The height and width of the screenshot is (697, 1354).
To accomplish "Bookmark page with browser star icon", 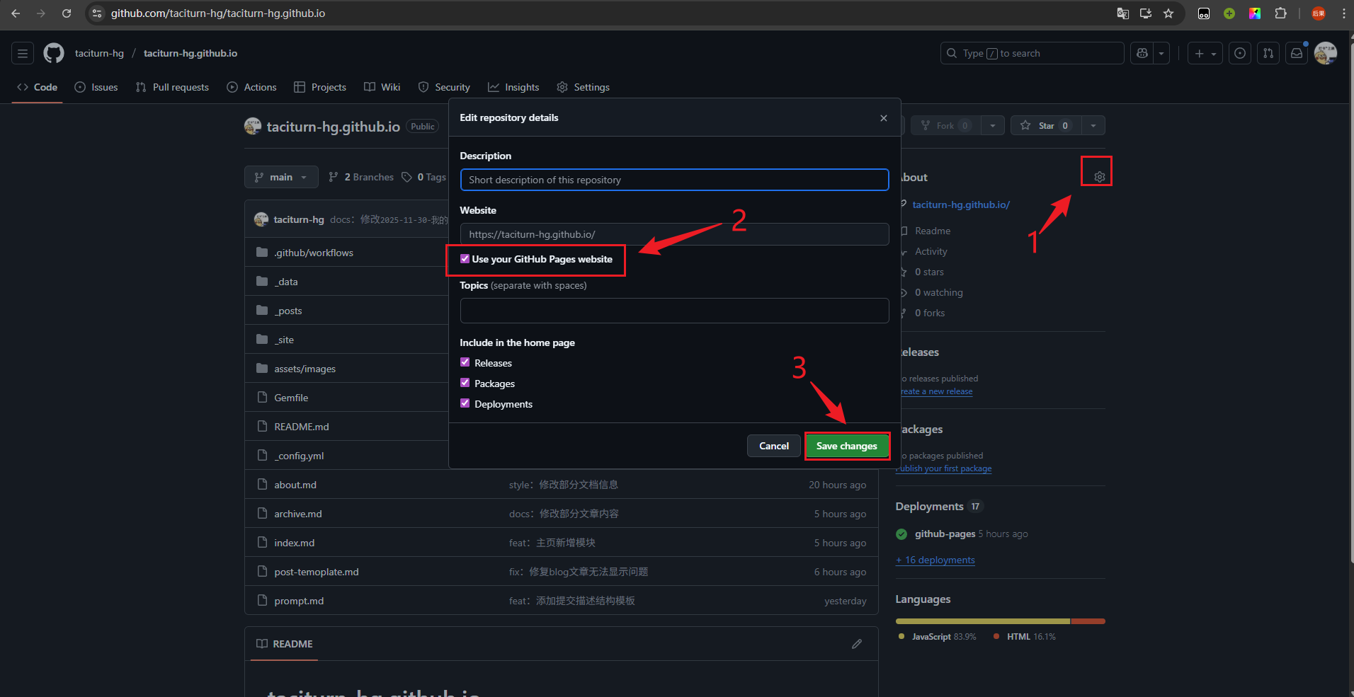I will (1168, 13).
